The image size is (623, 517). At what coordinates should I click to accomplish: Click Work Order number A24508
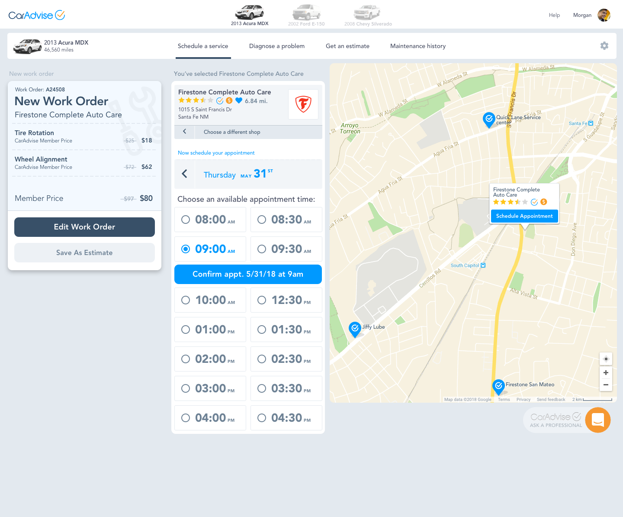coord(55,90)
